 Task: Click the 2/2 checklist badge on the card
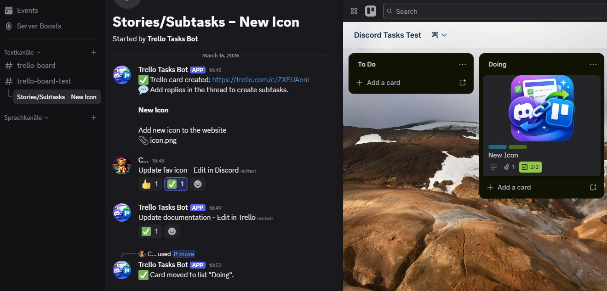tap(530, 167)
